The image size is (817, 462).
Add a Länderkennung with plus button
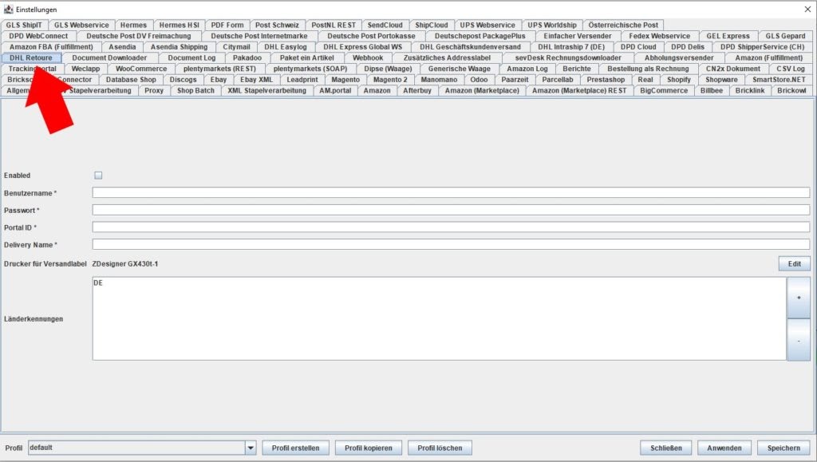pyautogui.click(x=798, y=298)
